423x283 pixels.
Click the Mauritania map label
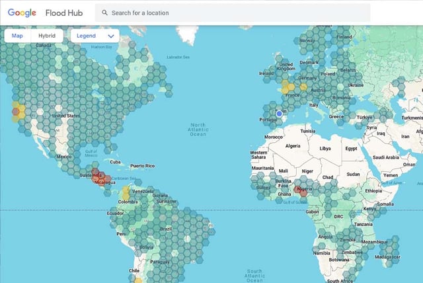tap(262, 168)
